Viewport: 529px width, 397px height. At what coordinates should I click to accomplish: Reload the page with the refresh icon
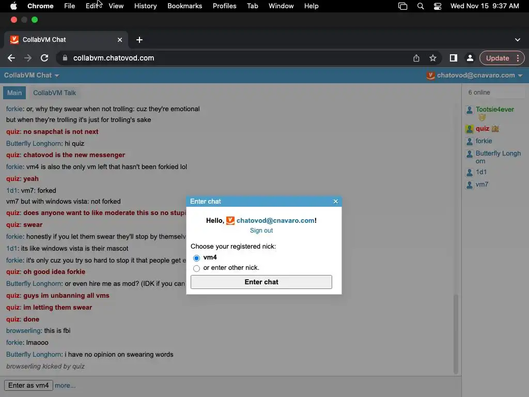[44, 58]
